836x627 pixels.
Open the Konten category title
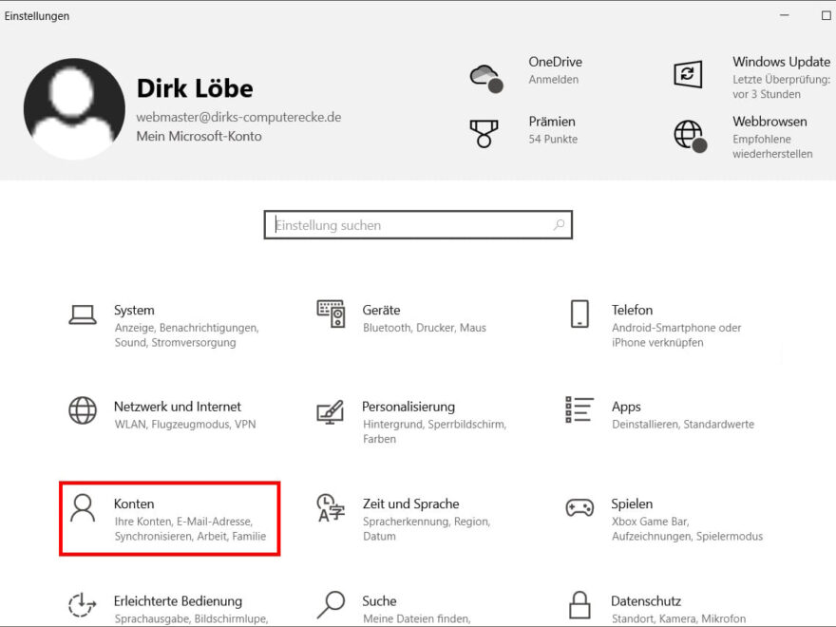point(134,503)
